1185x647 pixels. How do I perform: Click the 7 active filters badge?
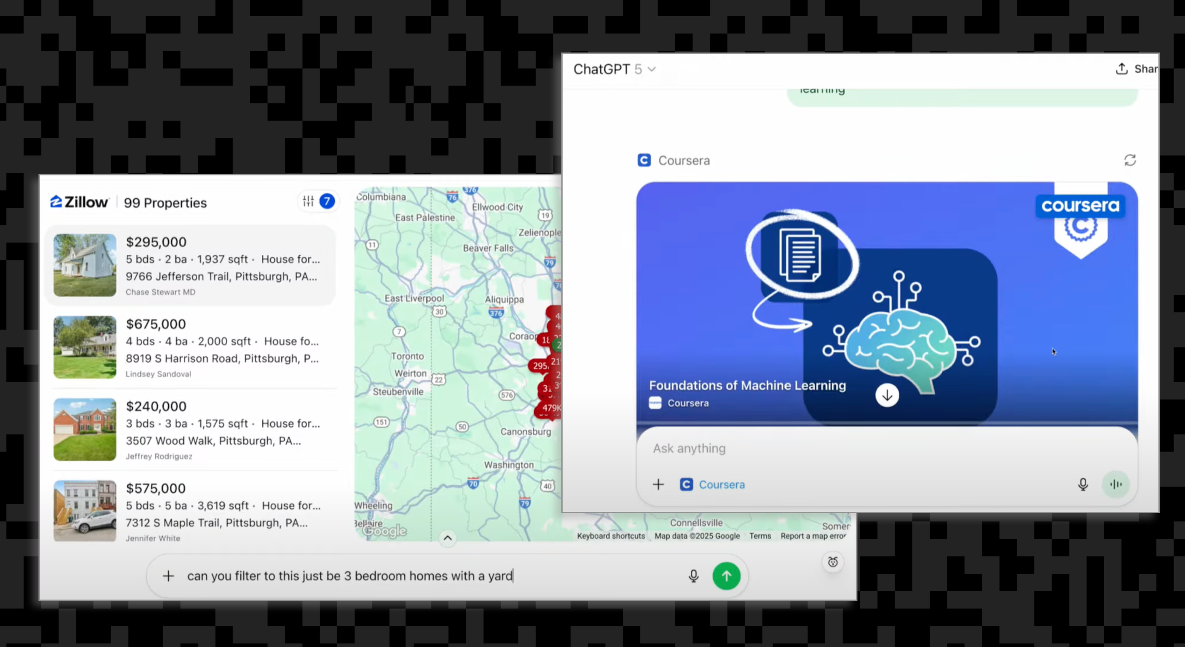click(327, 201)
